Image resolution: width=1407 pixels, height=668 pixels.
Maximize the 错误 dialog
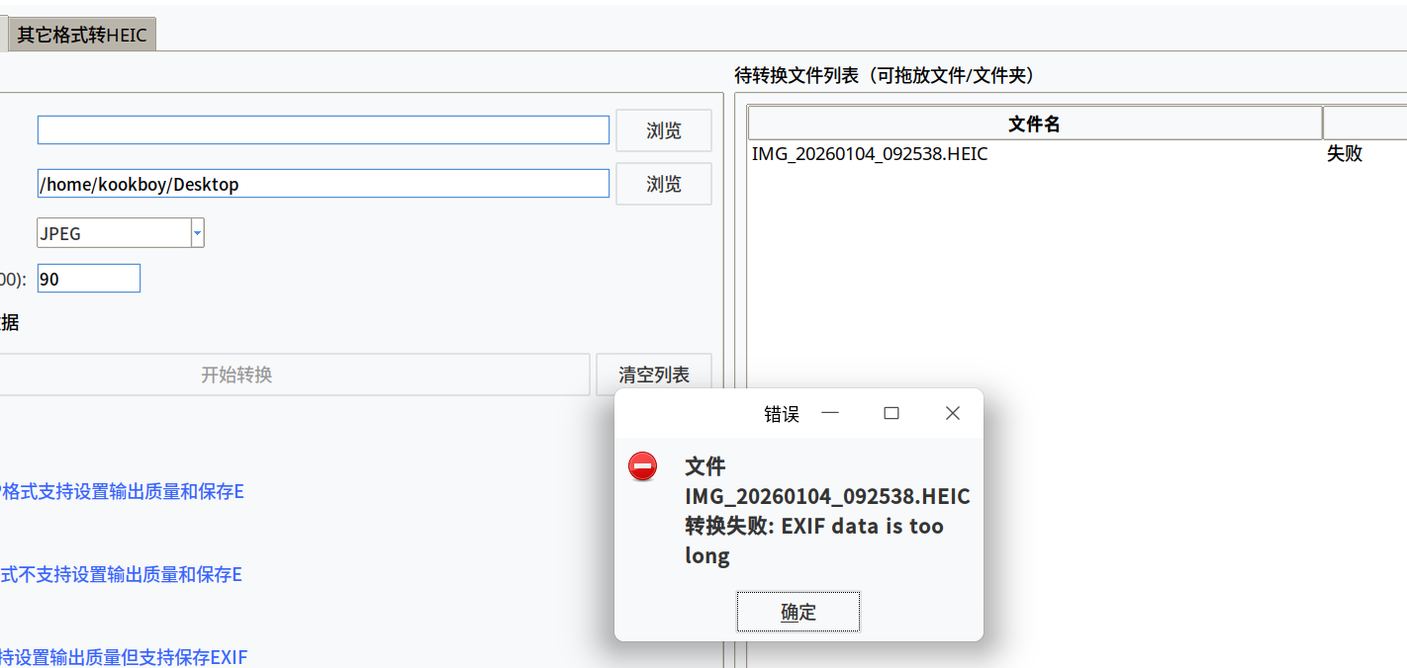[x=891, y=413]
